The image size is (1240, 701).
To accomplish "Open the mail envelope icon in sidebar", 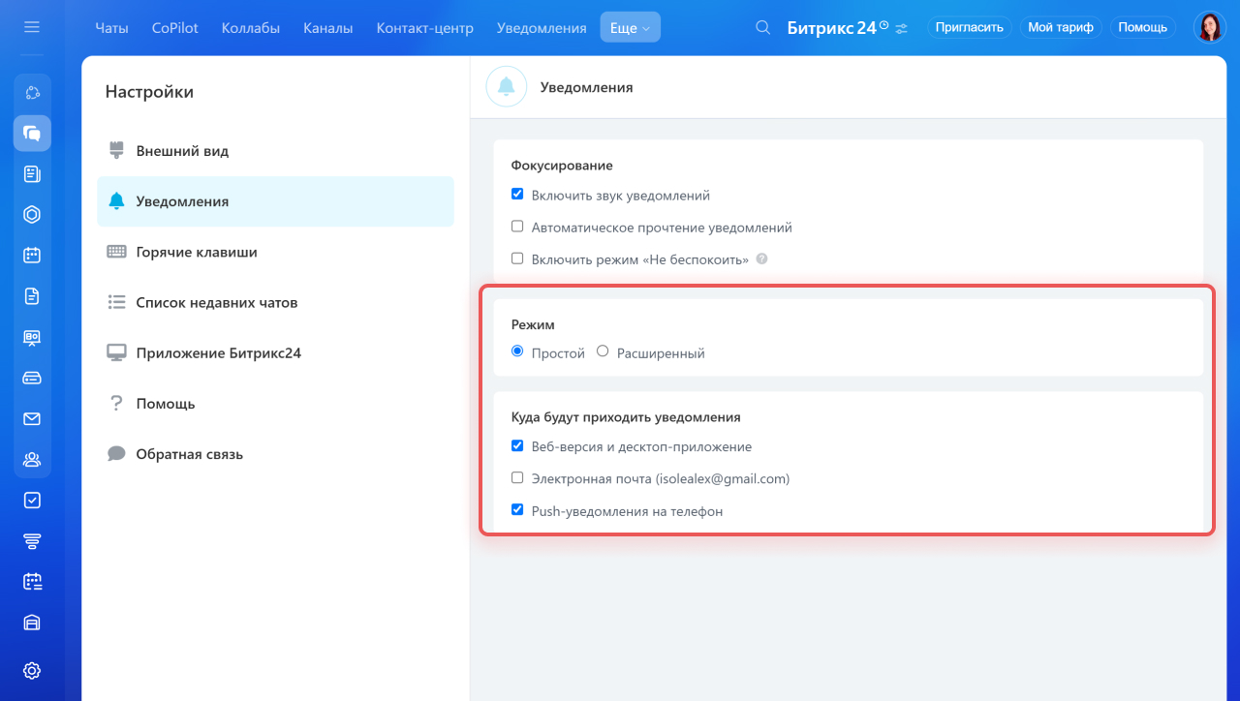I will click(x=32, y=418).
